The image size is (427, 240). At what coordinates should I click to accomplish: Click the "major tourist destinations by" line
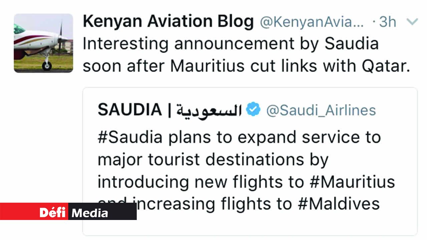pos(213,159)
